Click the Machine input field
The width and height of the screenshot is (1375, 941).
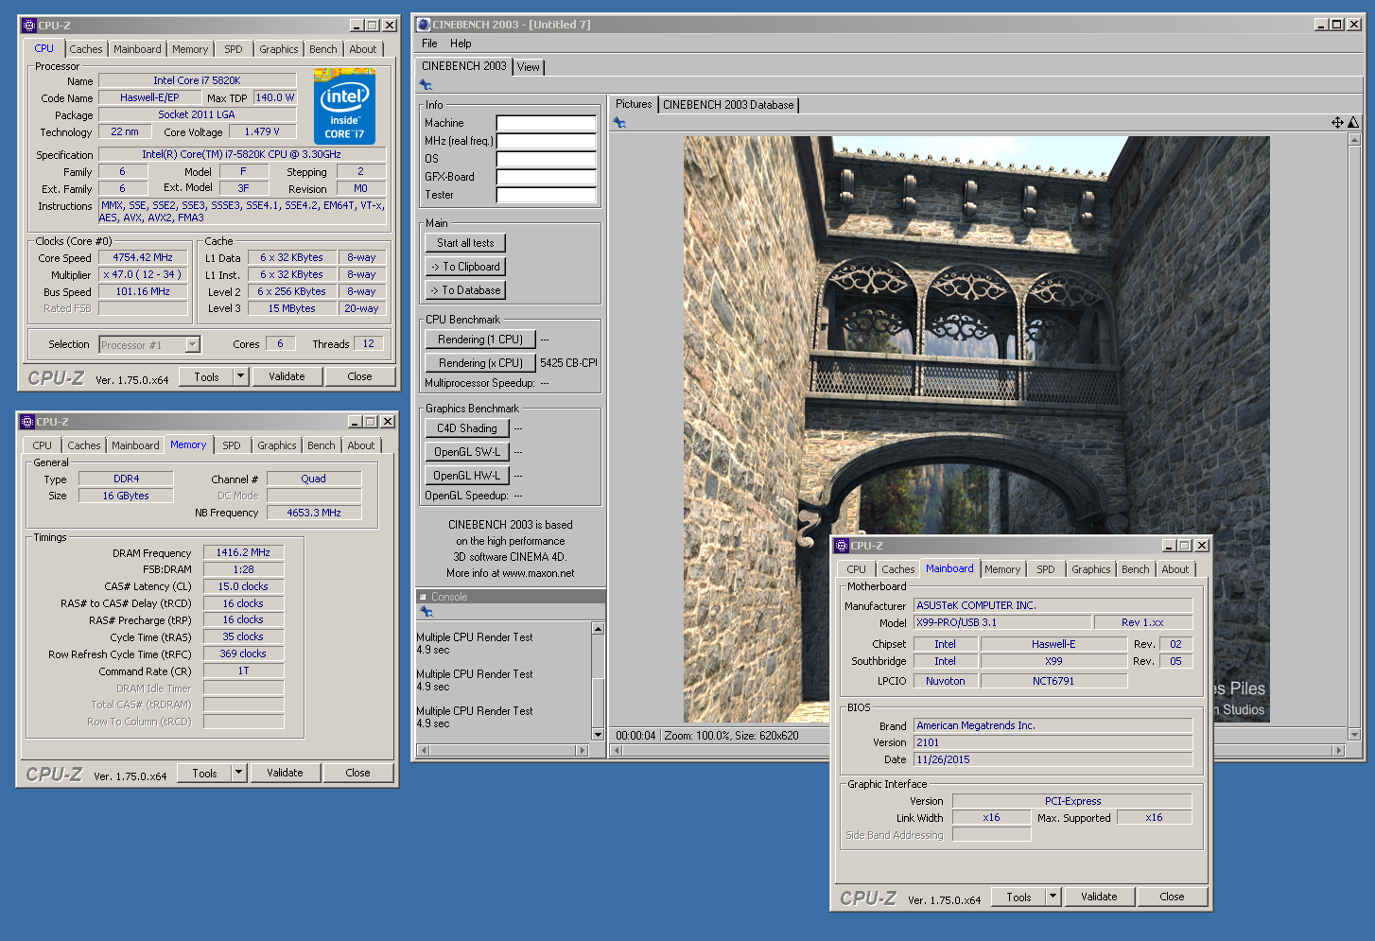coord(547,123)
